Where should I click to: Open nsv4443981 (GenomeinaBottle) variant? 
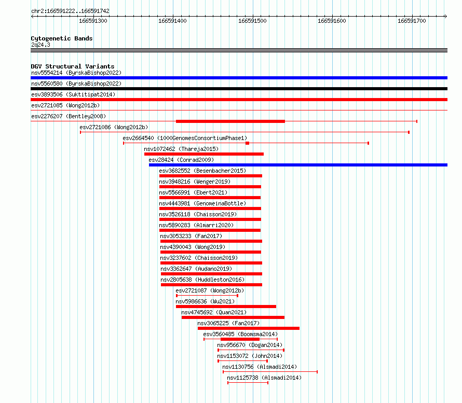pyautogui.click(x=202, y=203)
